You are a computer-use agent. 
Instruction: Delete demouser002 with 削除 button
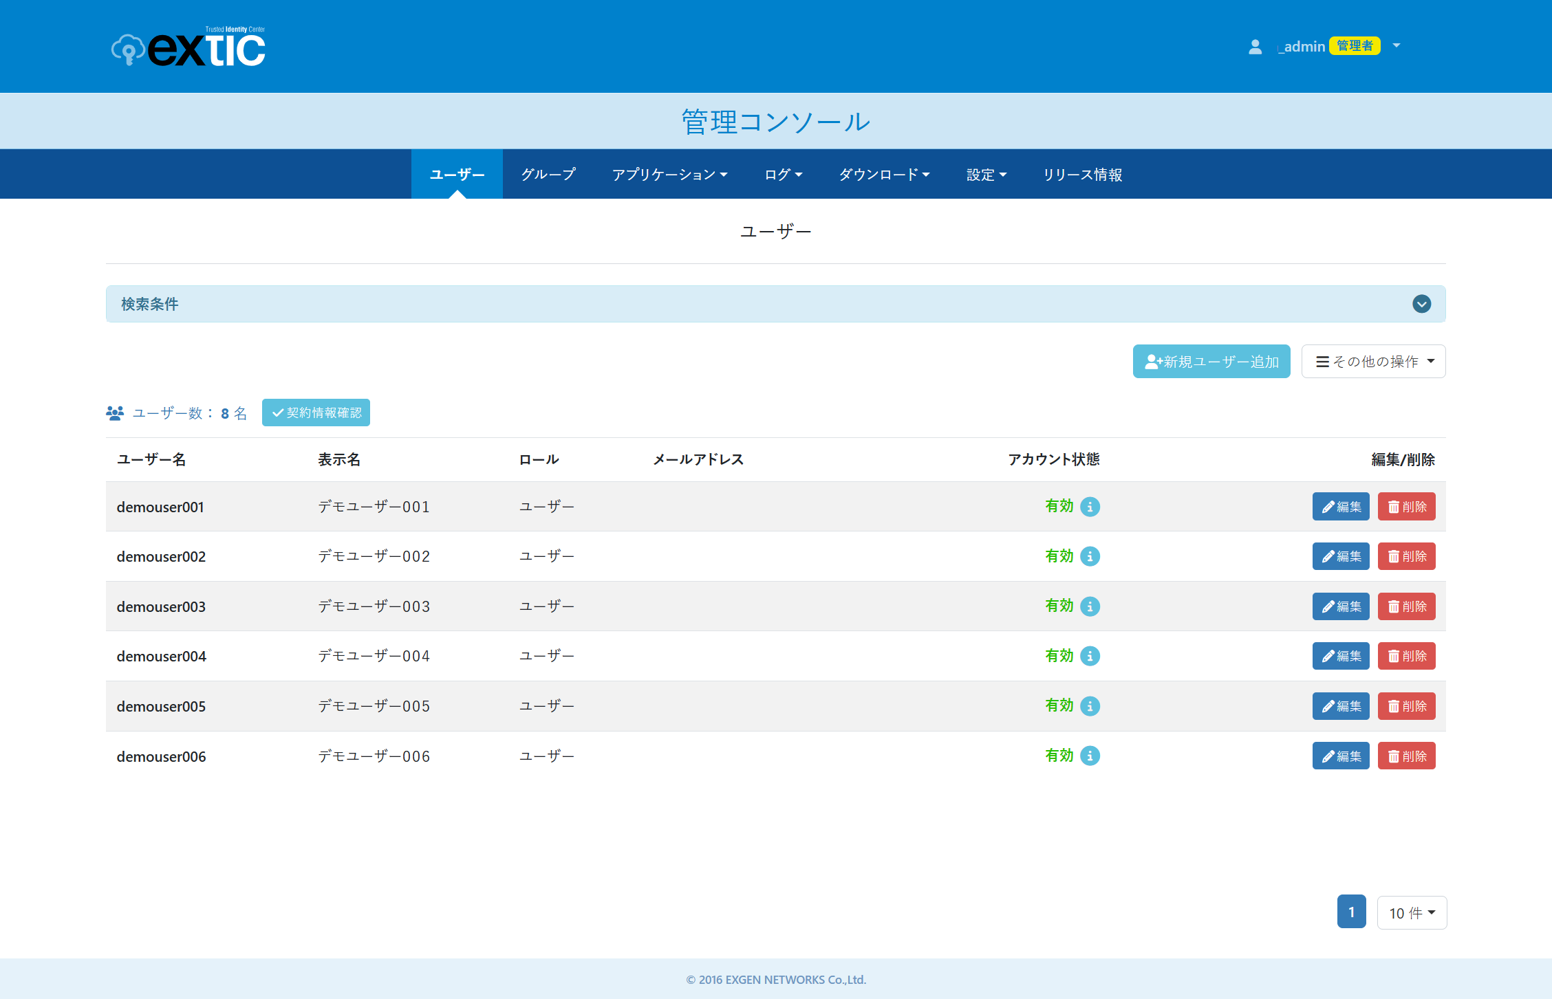tap(1406, 556)
